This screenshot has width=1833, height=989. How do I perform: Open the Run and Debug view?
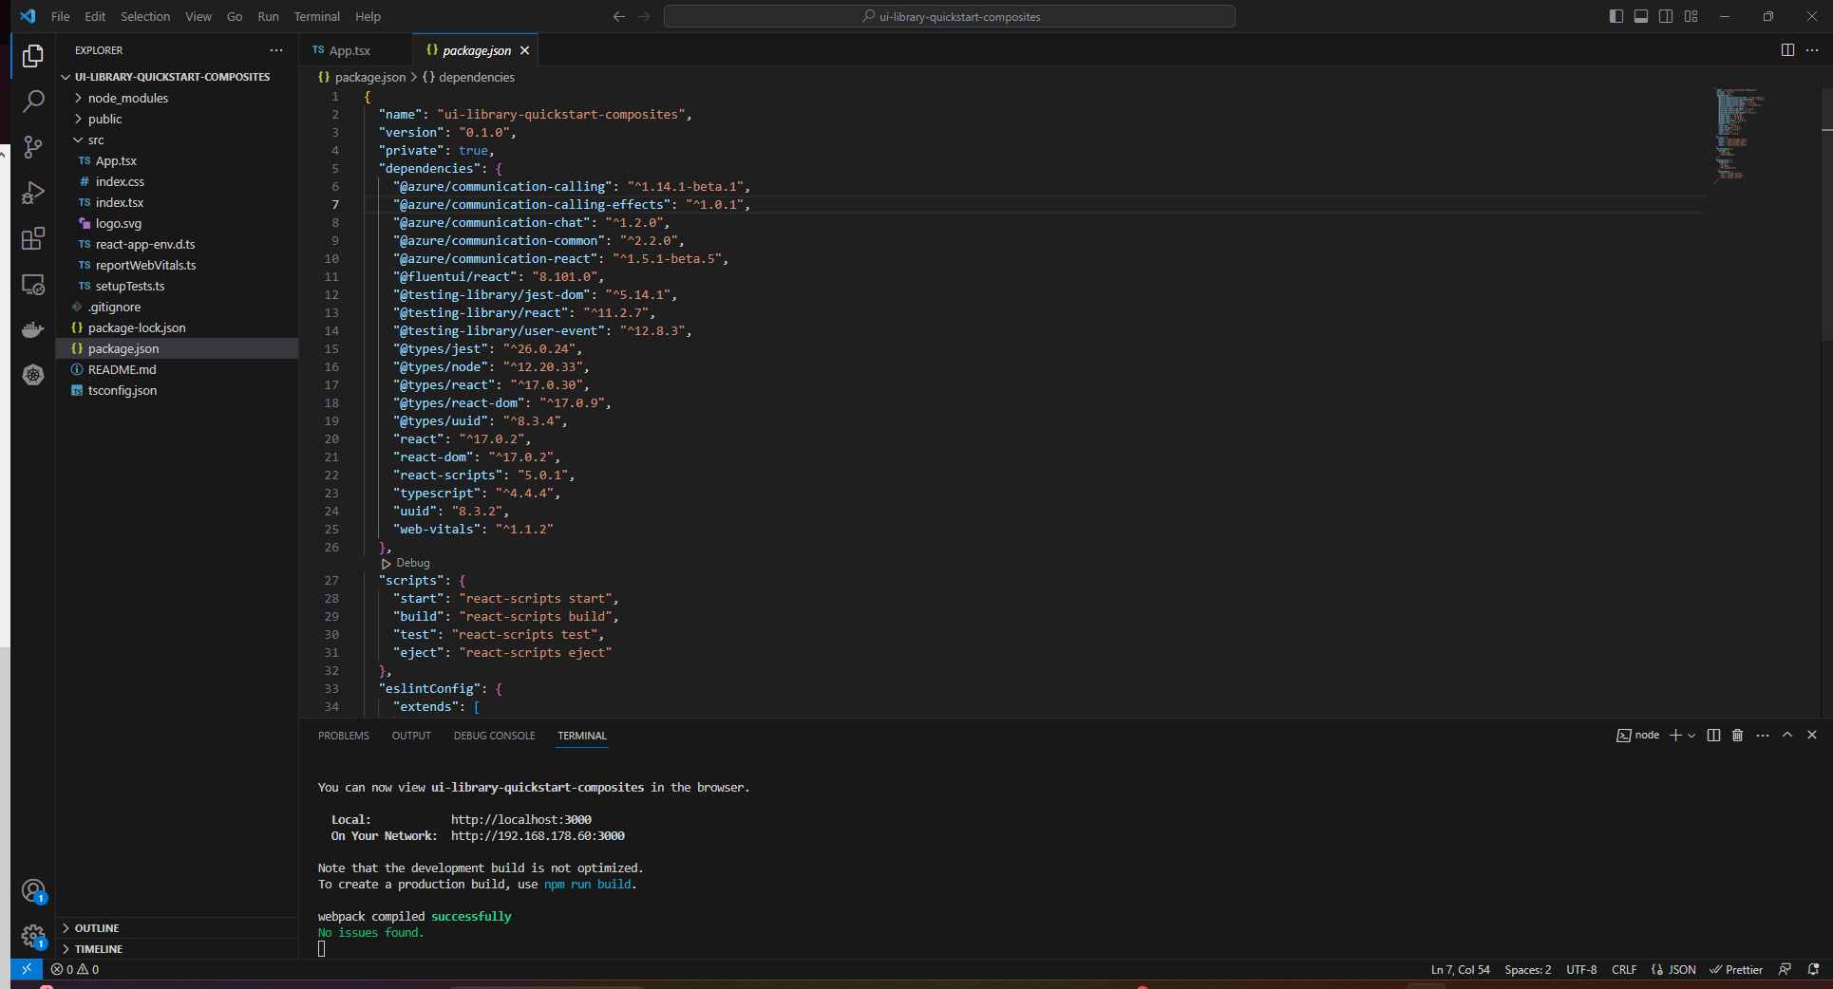click(33, 193)
